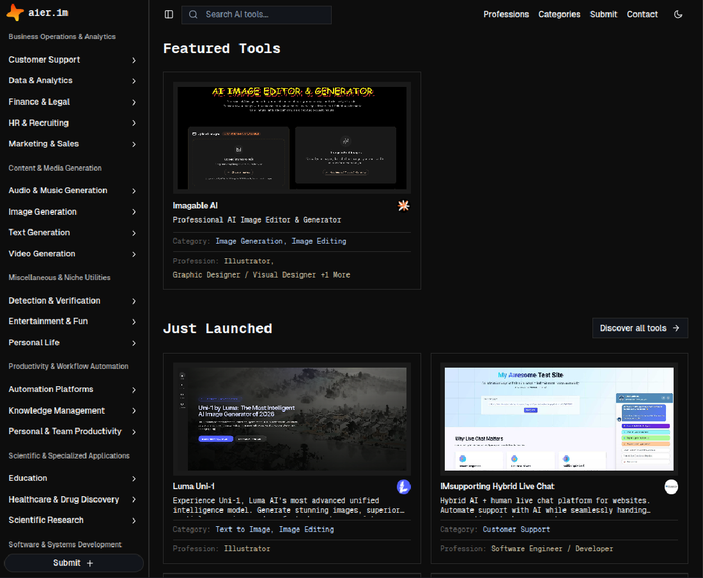
Task: Click arrow icon in Discover all tools
Action: point(676,328)
